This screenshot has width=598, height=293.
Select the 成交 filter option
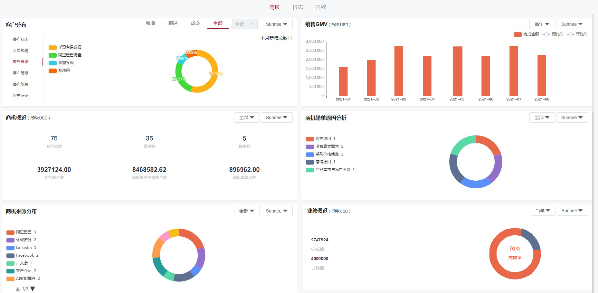pyautogui.click(x=195, y=23)
